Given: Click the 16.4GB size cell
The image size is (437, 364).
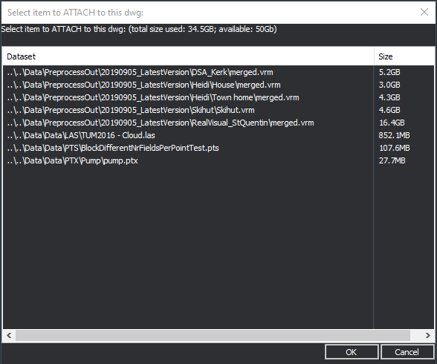Looking at the screenshot, I should pos(392,123).
